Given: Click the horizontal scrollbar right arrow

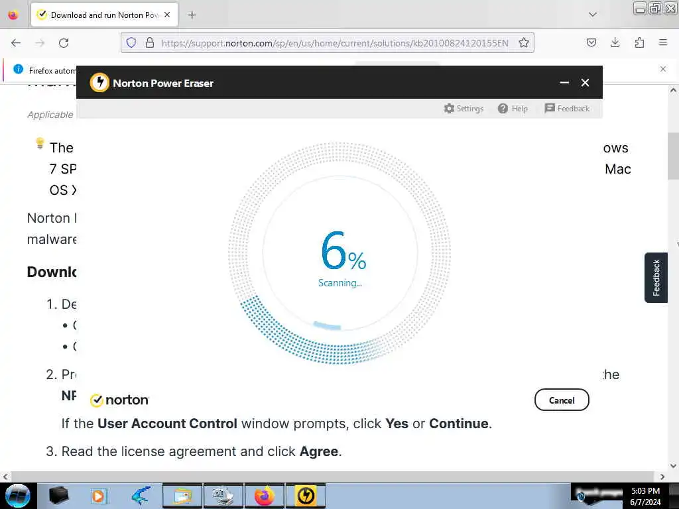Looking at the screenshot, I should pos(662,477).
